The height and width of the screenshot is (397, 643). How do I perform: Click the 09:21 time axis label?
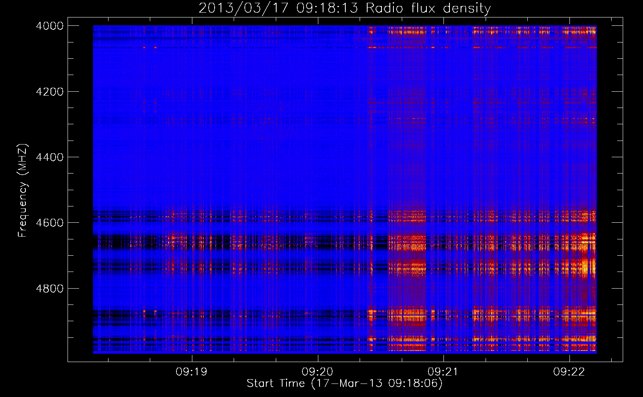pyautogui.click(x=443, y=372)
